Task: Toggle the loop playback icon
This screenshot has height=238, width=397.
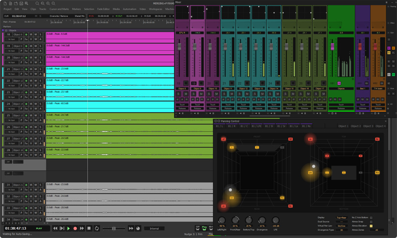Action: [96, 228]
